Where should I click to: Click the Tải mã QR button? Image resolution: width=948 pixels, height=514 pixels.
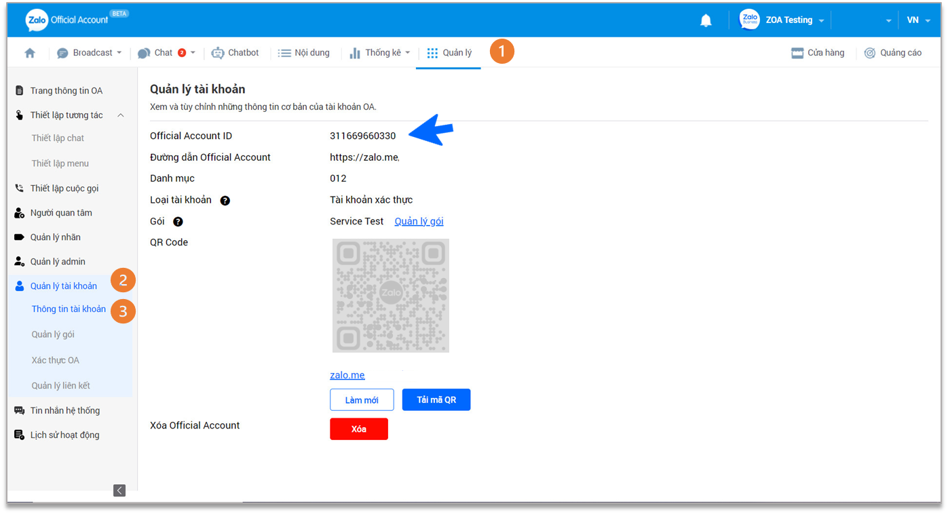(x=436, y=400)
